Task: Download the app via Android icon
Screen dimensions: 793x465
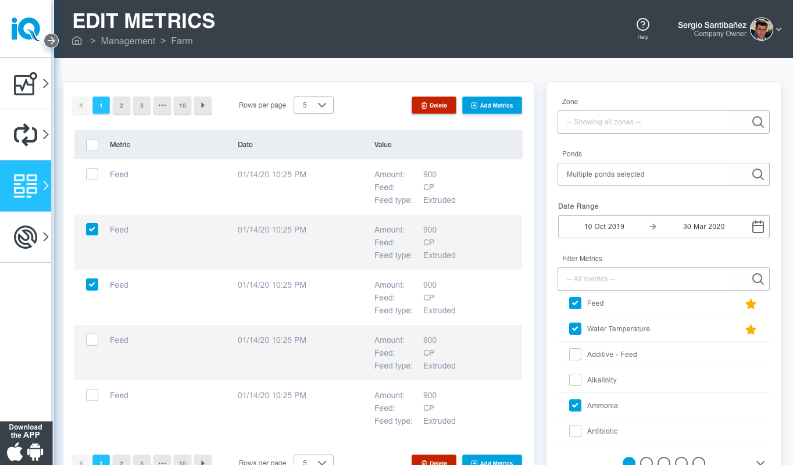Action: pyautogui.click(x=35, y=452)
